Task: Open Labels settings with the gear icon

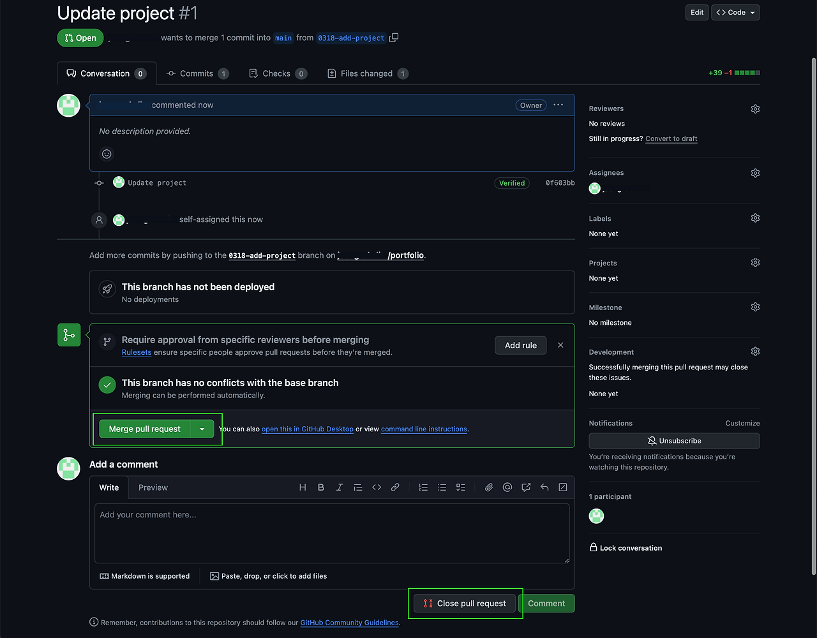Action: (755, 218)
